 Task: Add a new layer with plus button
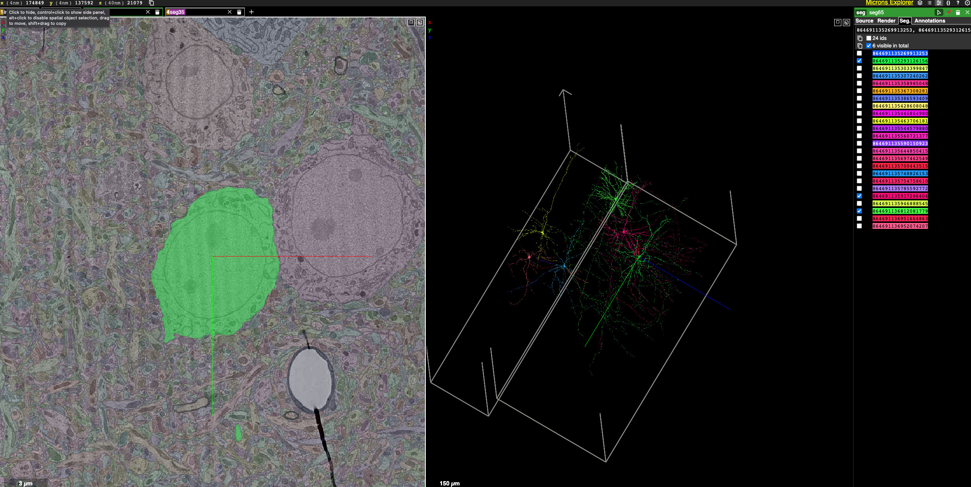click(x=251, y=12)
